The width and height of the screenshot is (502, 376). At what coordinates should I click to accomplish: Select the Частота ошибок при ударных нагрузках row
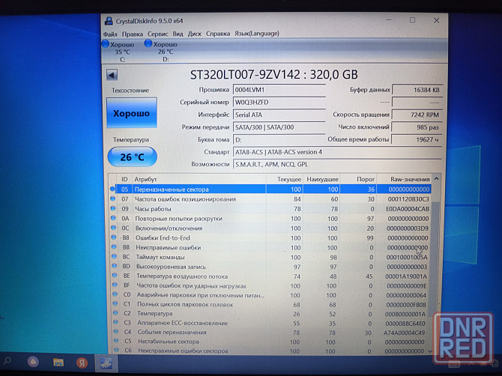click(x=272, y=286)
